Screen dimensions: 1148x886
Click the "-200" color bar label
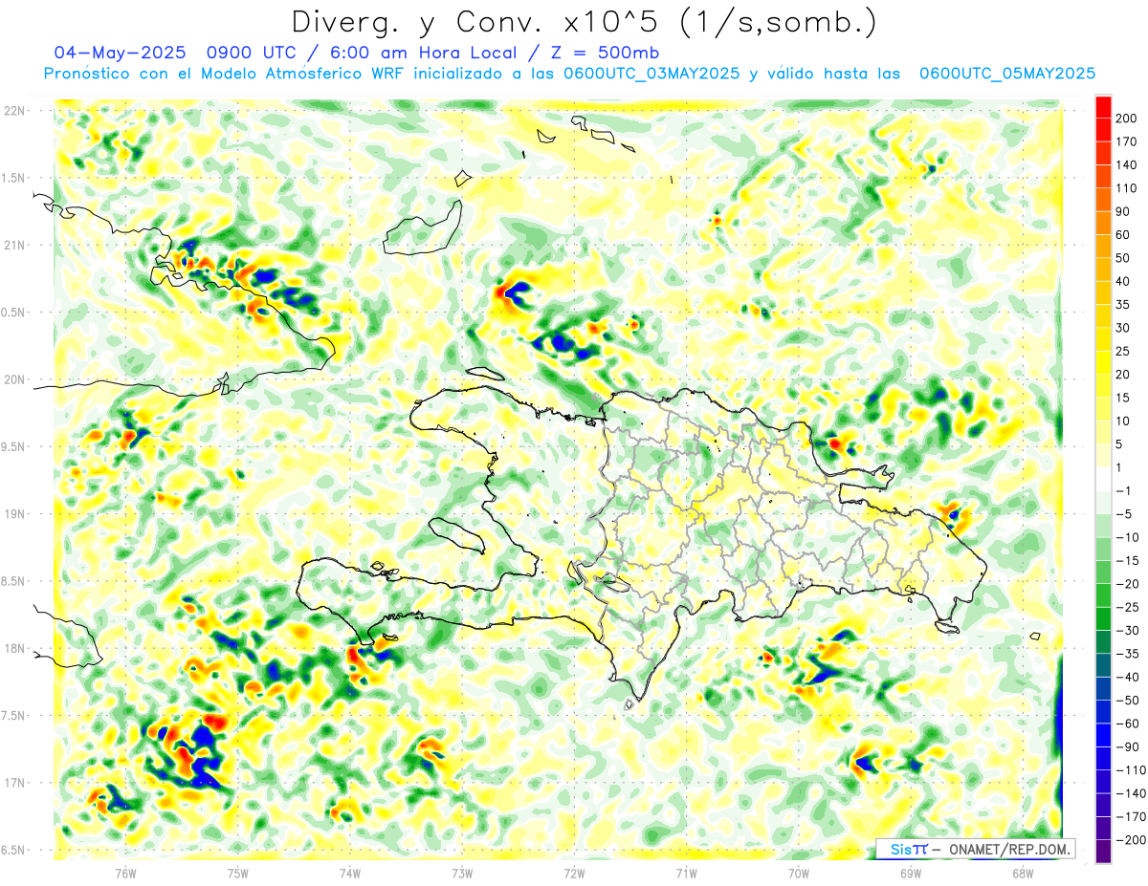[1130, 840]
